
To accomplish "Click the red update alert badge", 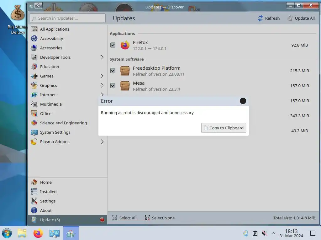I will coord(102,220).
